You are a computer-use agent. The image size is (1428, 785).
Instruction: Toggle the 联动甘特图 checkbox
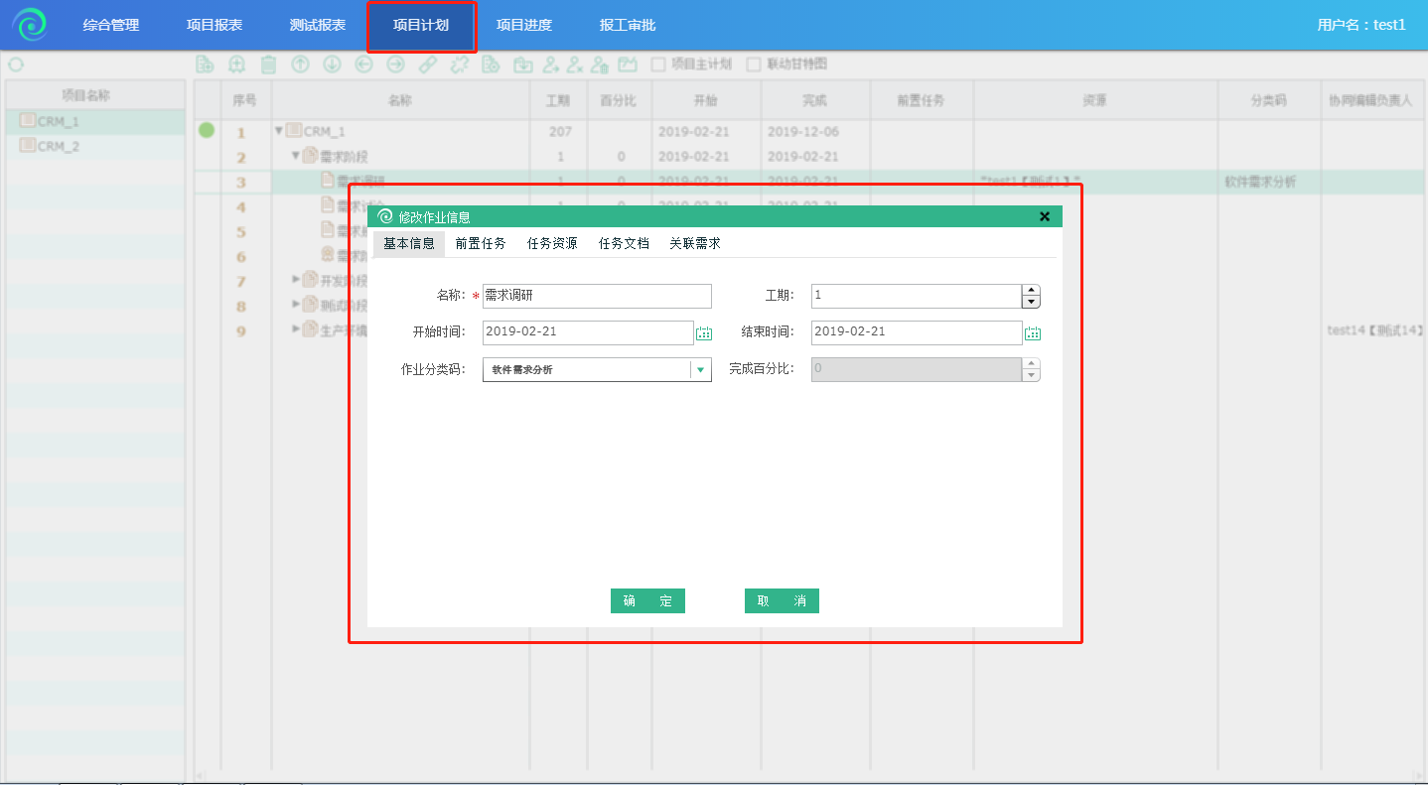(754, 65)
